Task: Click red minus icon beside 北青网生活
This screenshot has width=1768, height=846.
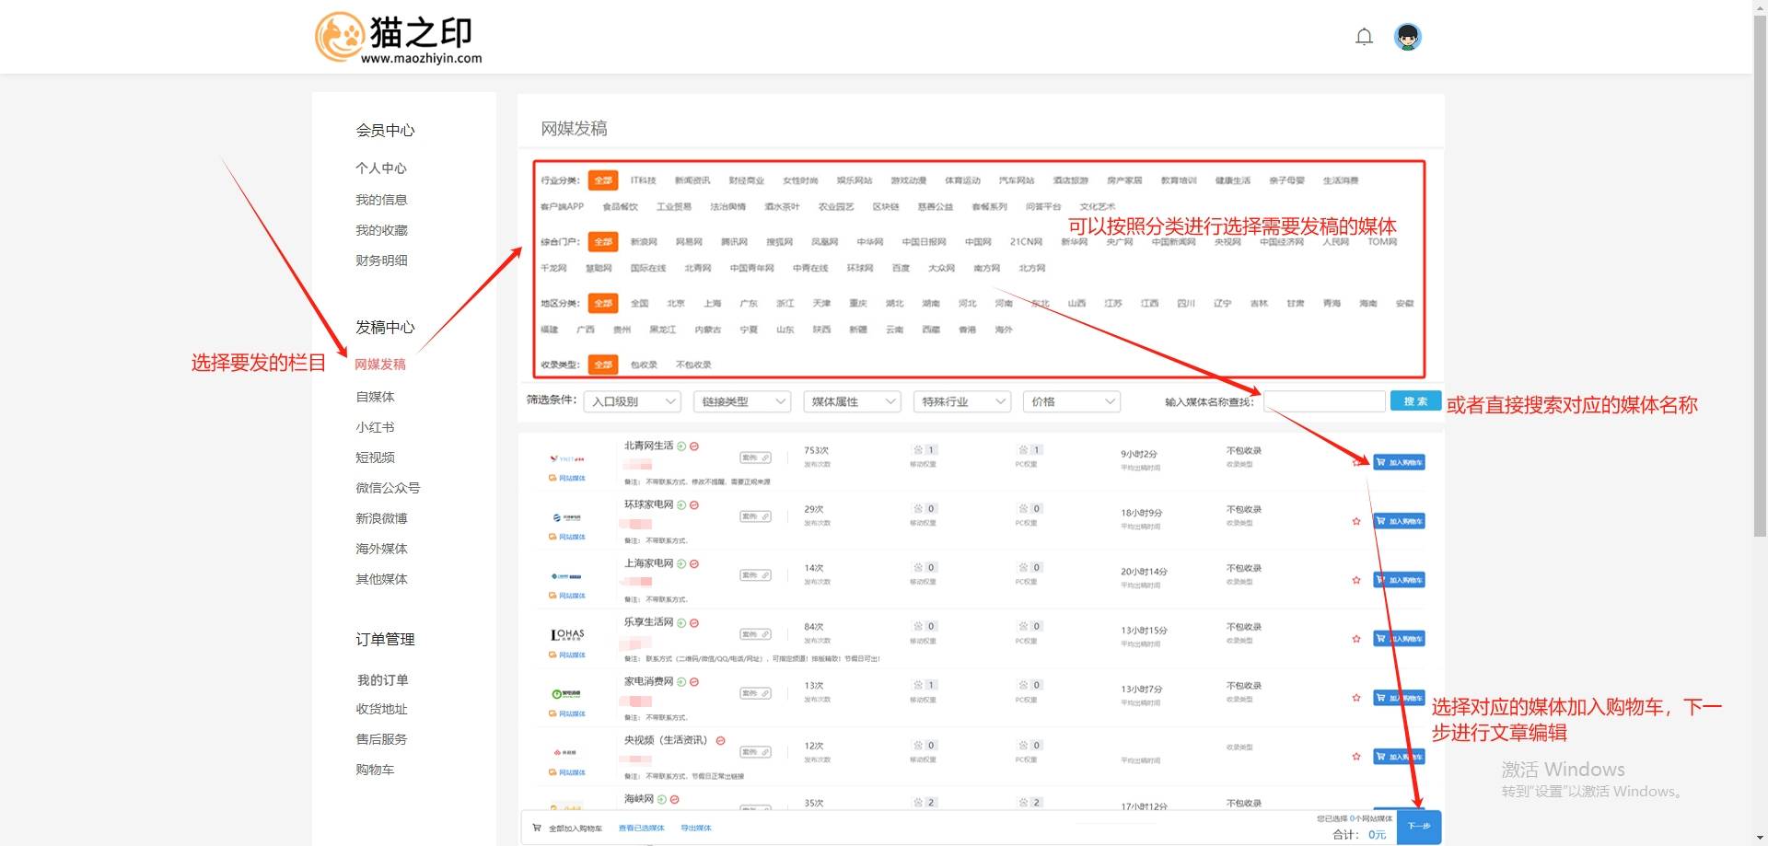Action: point(694,446)
